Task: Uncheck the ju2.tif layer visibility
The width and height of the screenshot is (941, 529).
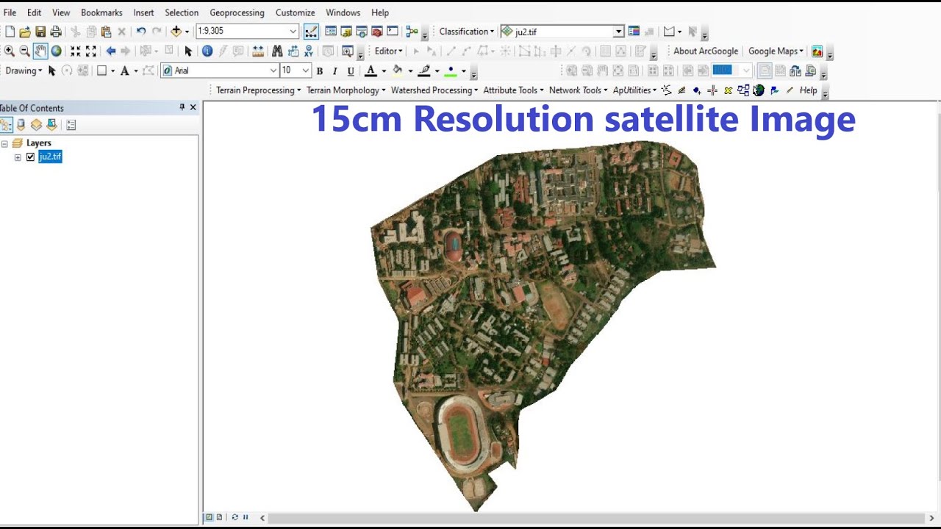Action: coord(30,156)
